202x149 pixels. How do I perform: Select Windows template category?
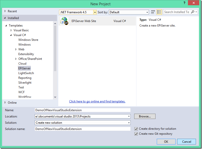pos(24,45)
